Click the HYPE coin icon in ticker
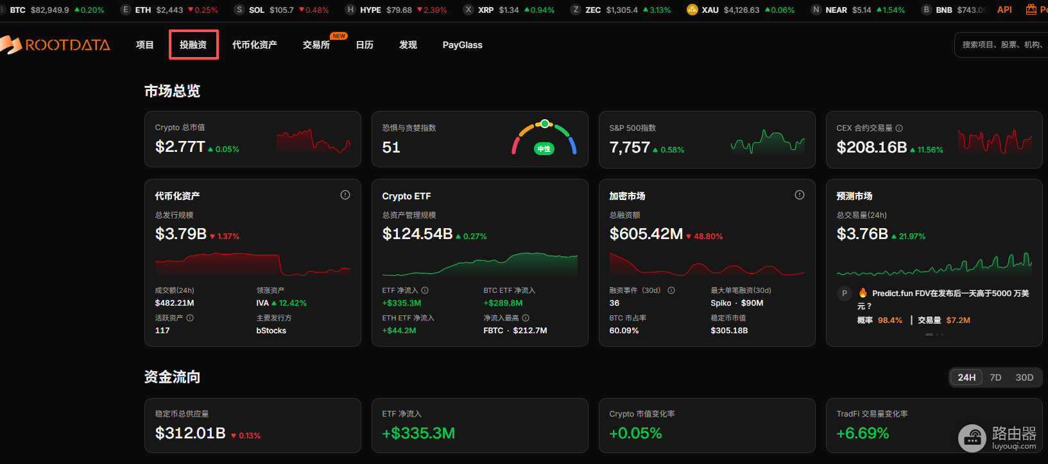 coord(350,10)
